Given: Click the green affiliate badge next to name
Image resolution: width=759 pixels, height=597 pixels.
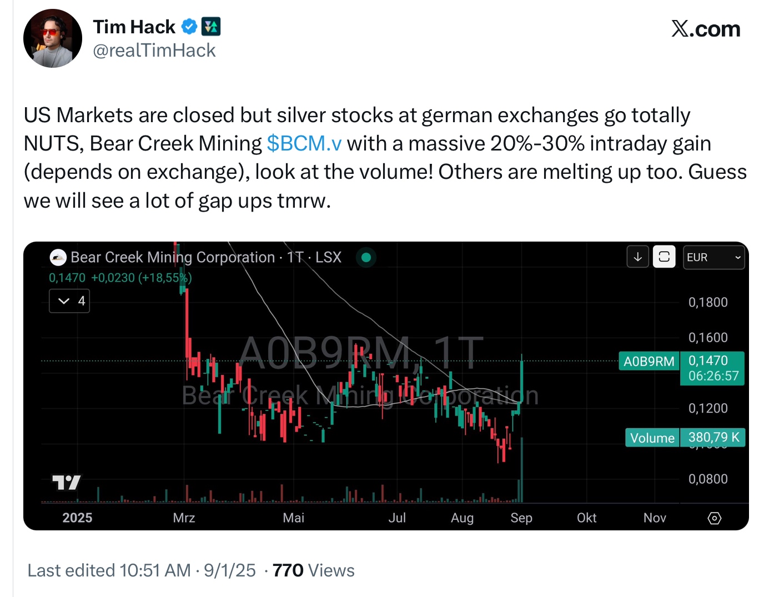Looking at the screenshot, I should 211,27.
